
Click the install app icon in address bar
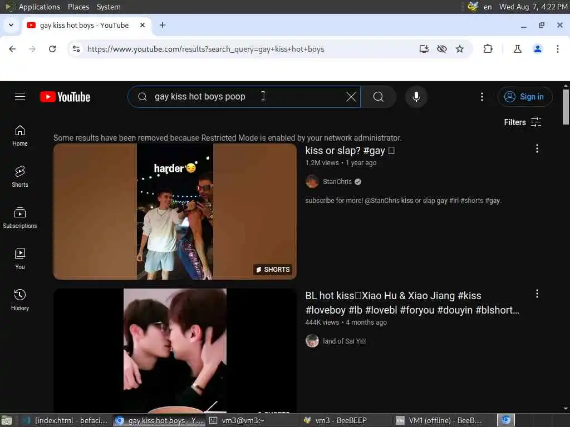coord(424,49)
